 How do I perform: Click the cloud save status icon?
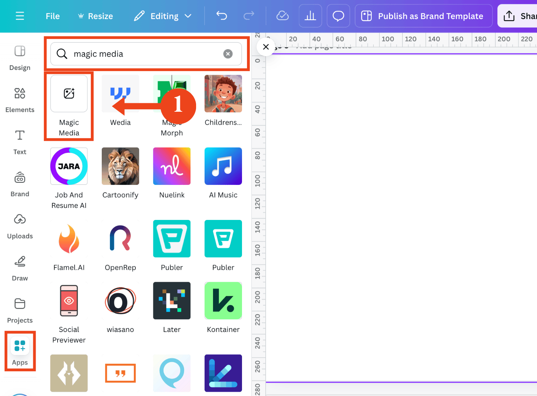tap(282, 16)
